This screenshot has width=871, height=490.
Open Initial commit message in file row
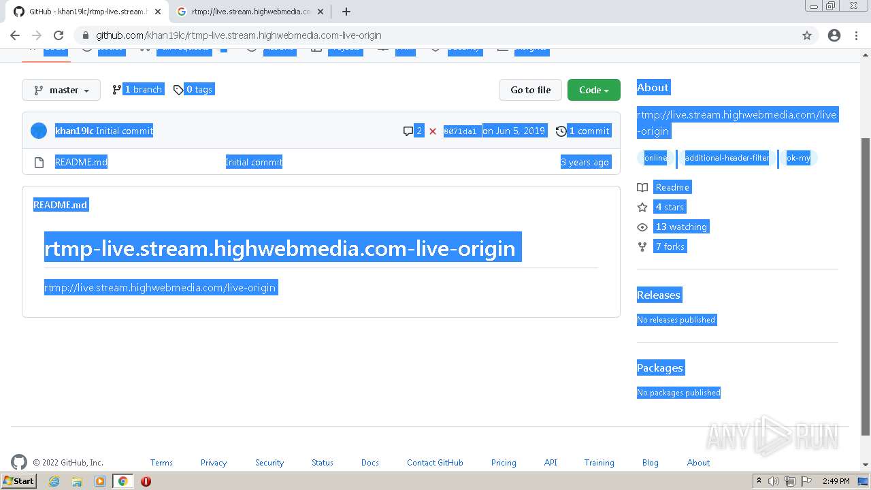[254, 162]
